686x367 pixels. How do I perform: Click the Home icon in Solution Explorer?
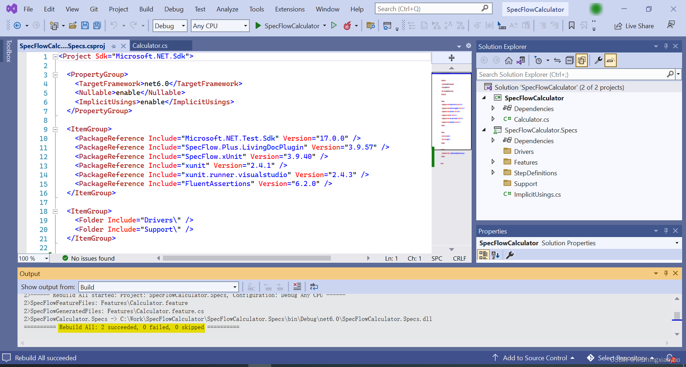coord(509,60)
